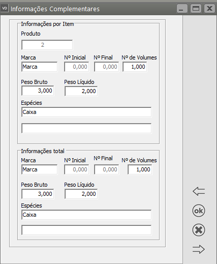This screenshot has height=264, width=217.
Task: Click the VD application icon in title bar
Action: (5, 8)
